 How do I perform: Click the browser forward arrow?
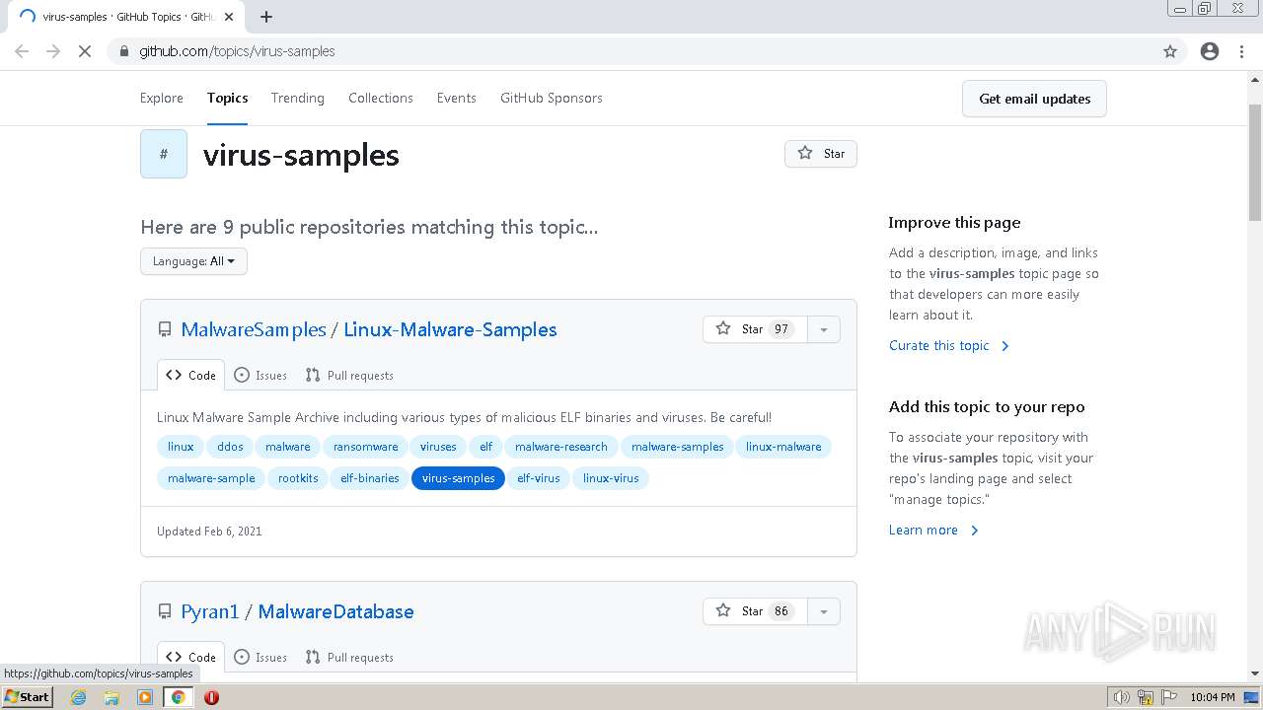(53, 51)
